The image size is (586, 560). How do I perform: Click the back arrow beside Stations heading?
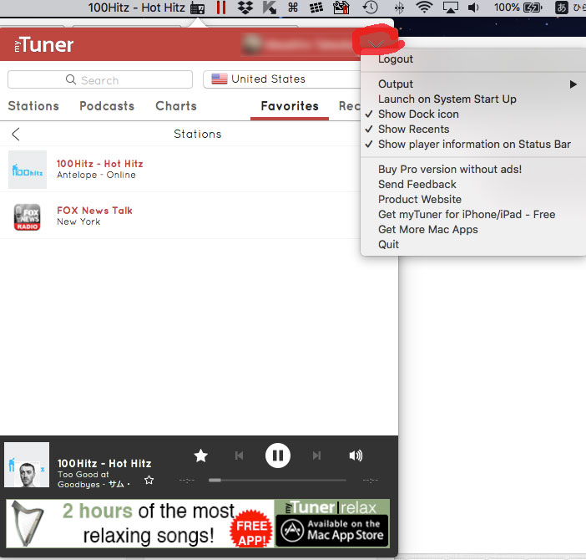[15, 134]
